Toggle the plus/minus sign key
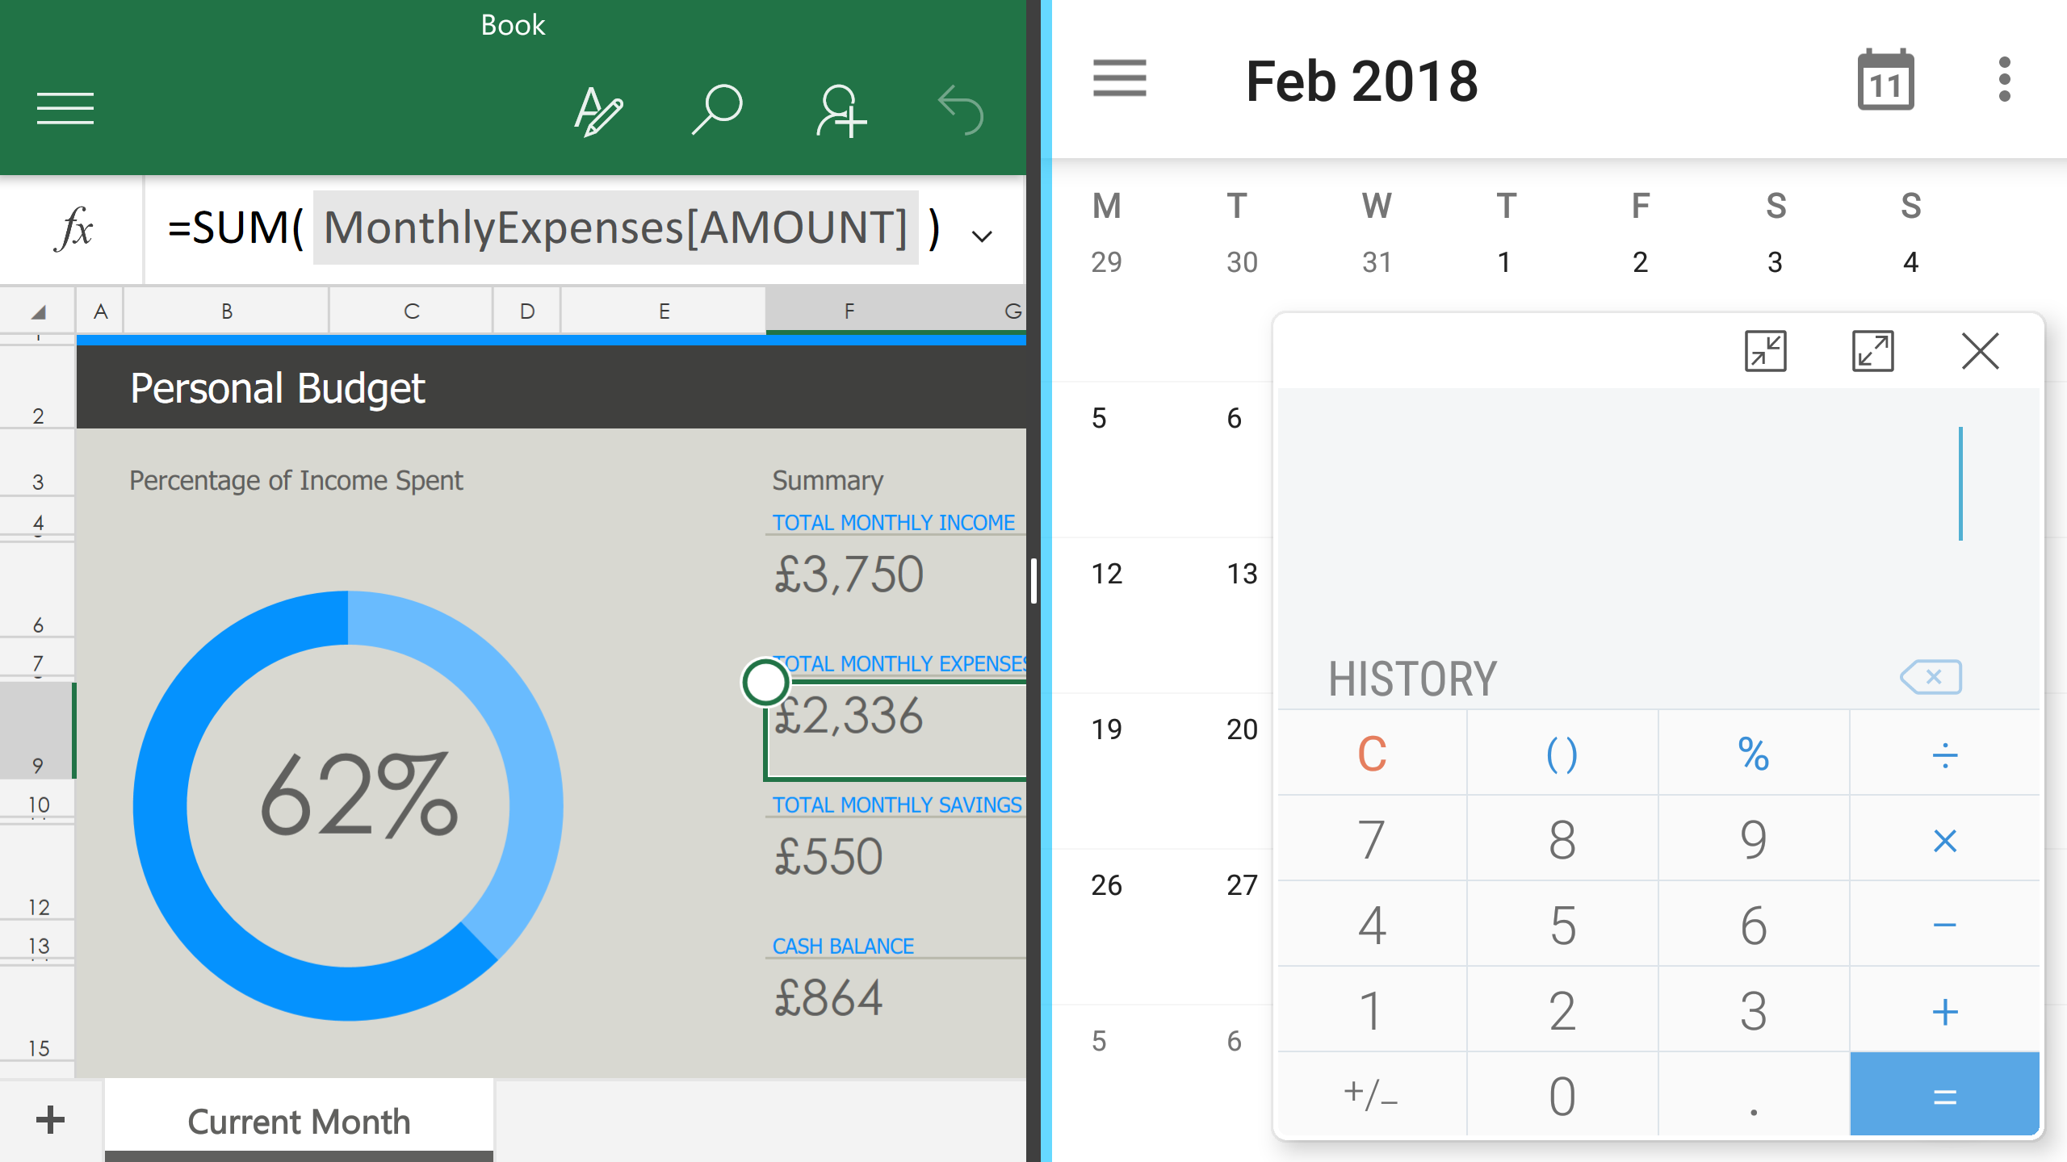This screenshot has height=1162, width=2067. coord(1371,1094)
